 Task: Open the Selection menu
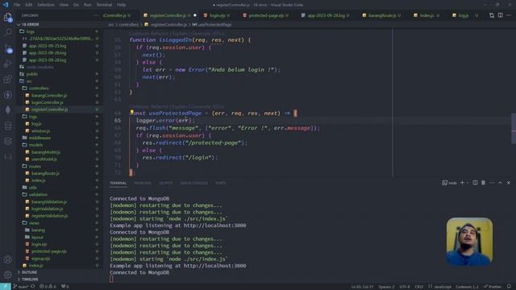click(x=45, y=5)
